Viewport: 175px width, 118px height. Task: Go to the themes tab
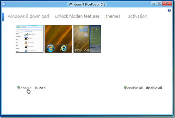113,16
